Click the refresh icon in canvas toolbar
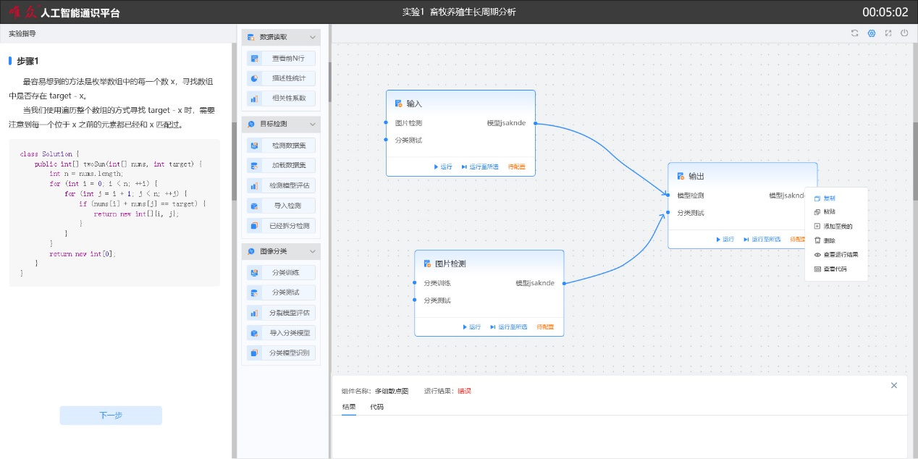 pyautogui.click(x=855, y=33)
